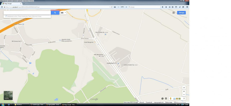
Task: Click the Zaloguj sign-in button
Action: tap(181, 13)
